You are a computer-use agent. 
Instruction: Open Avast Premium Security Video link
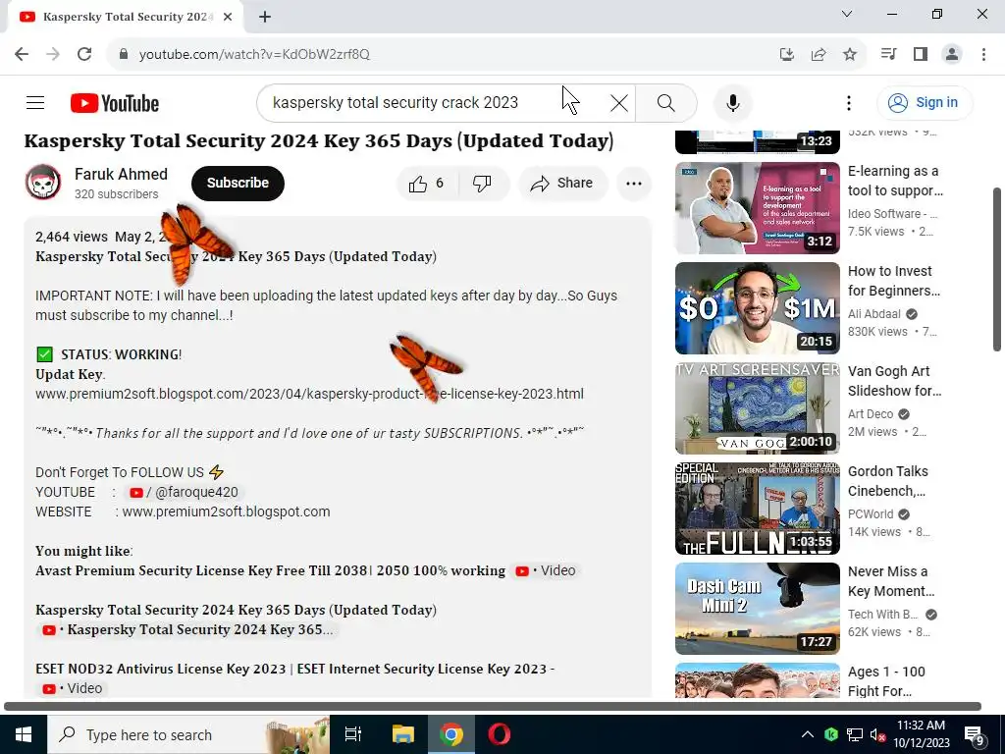(545, 570)
